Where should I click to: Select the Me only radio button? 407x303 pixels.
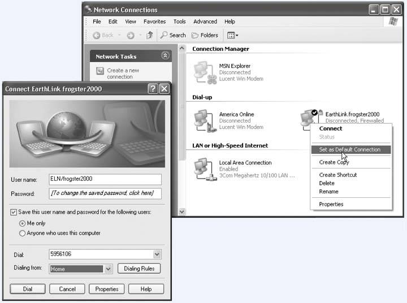point(23,223)
